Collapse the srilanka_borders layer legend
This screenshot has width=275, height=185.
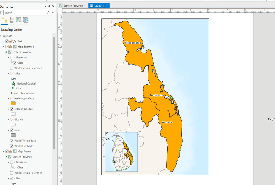pyautogui.click(x=9, y=109)
